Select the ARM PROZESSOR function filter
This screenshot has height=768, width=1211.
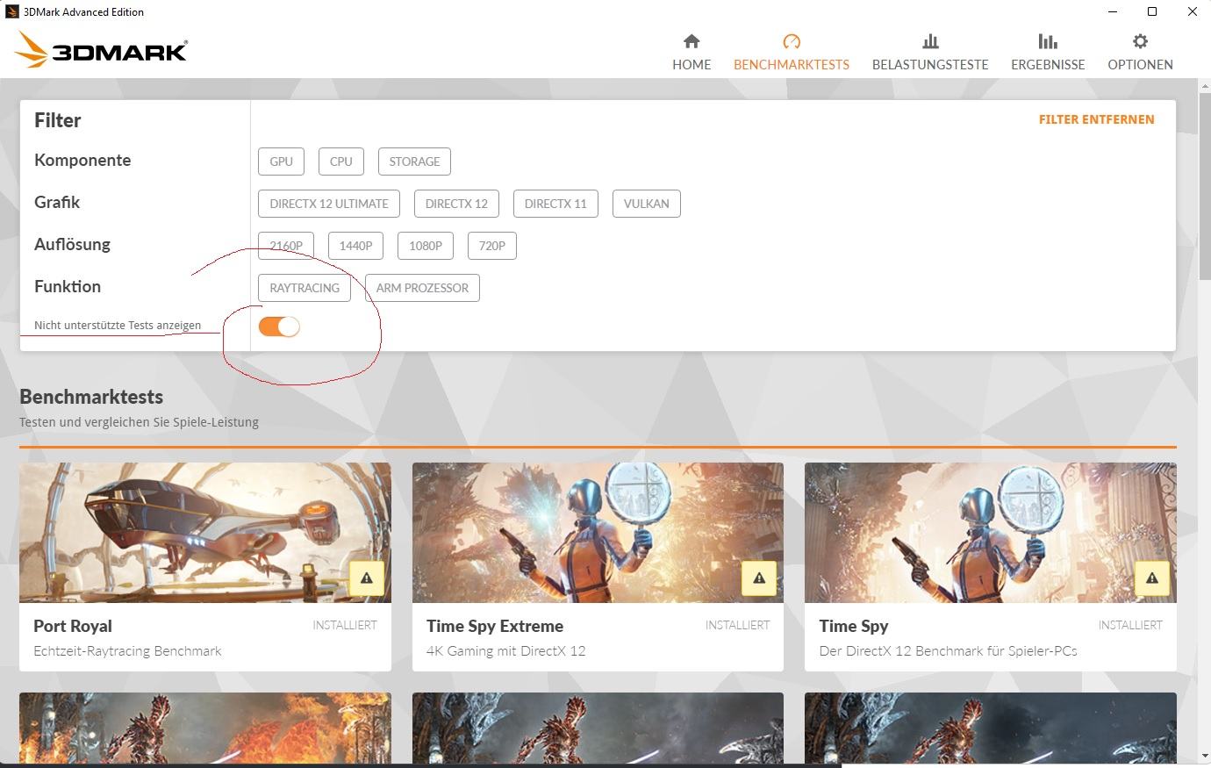[x=422, y=288]
